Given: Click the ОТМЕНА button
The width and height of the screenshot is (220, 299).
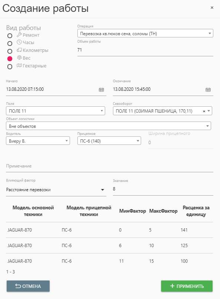Looking at the screenshot, I should click(28, 286).
